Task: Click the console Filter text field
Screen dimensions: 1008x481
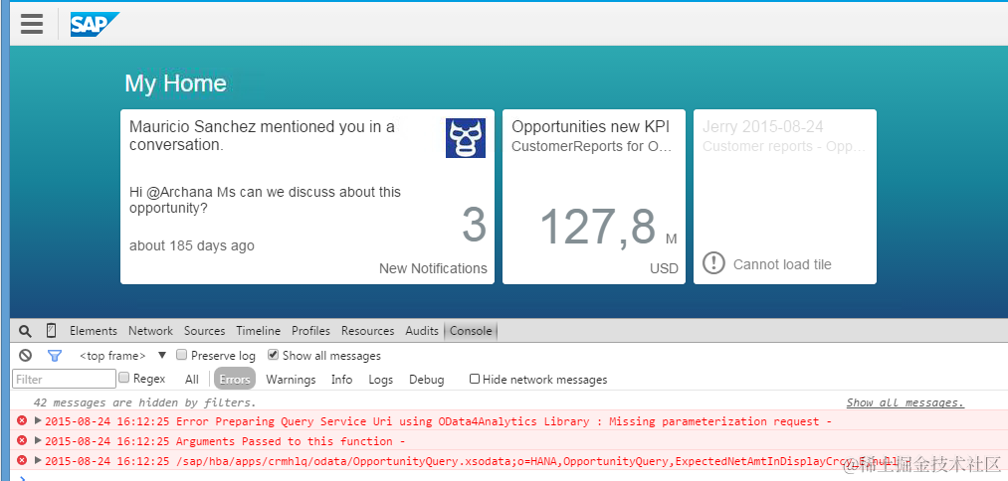Action: coord(65,379)
